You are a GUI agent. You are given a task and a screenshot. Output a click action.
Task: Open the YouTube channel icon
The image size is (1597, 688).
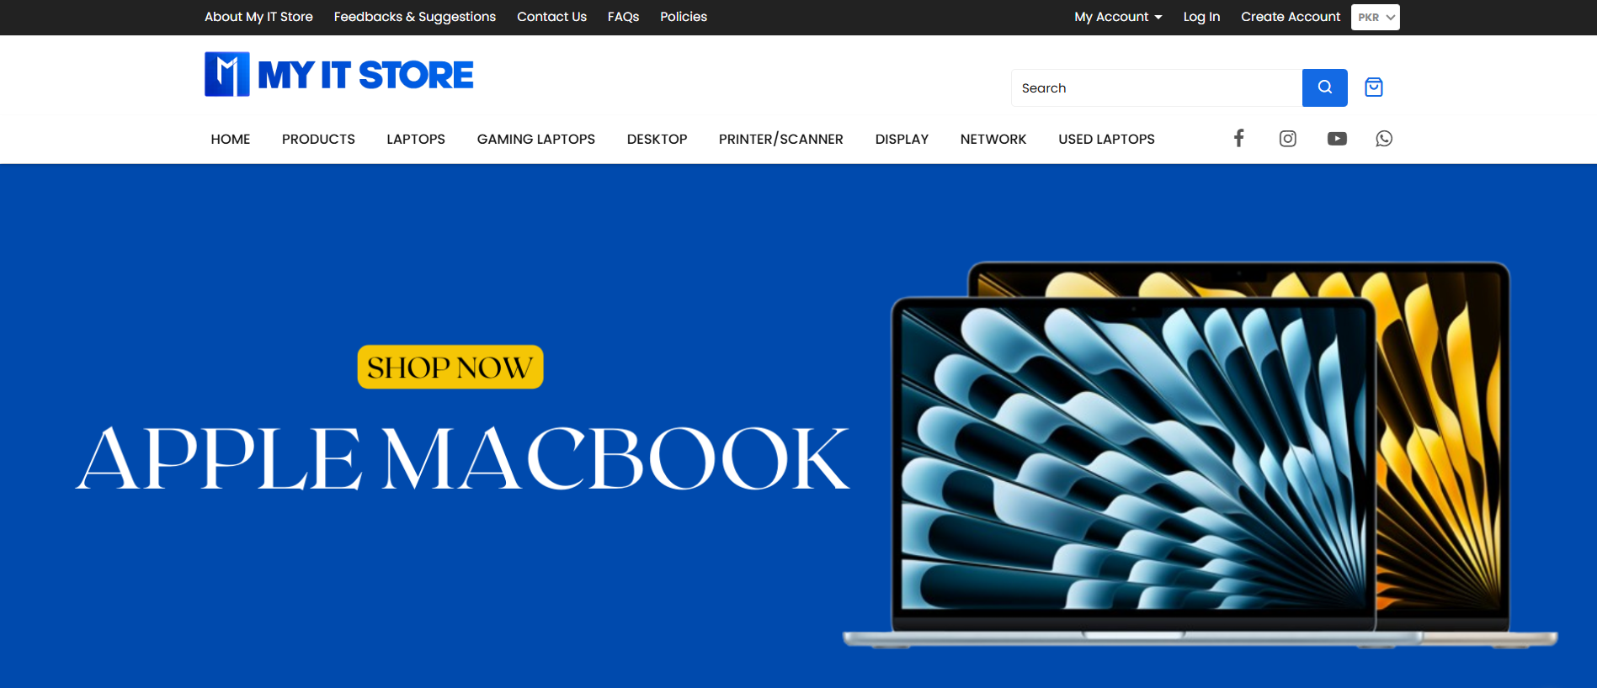pos(1336,139)
